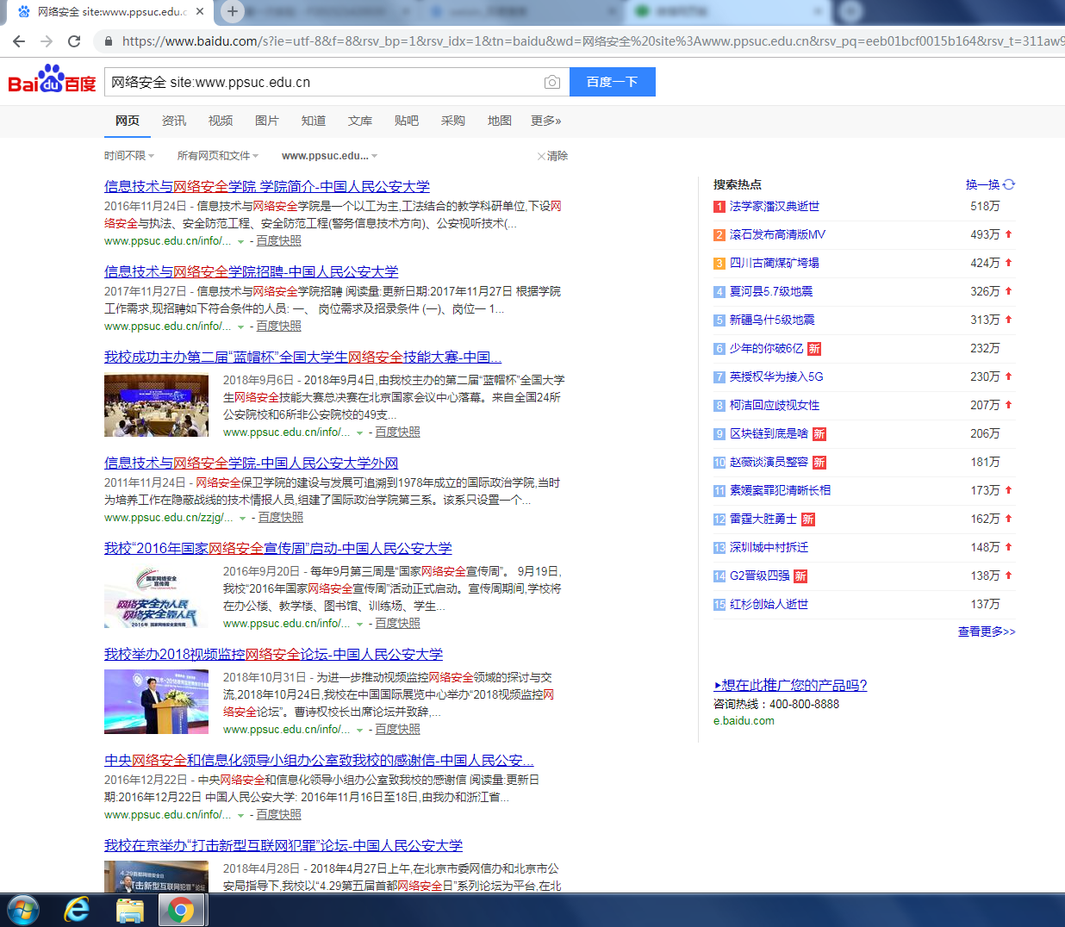Close the 网络安全 search tab
This screenshot has width=1065, height=927.
point(200,11)
